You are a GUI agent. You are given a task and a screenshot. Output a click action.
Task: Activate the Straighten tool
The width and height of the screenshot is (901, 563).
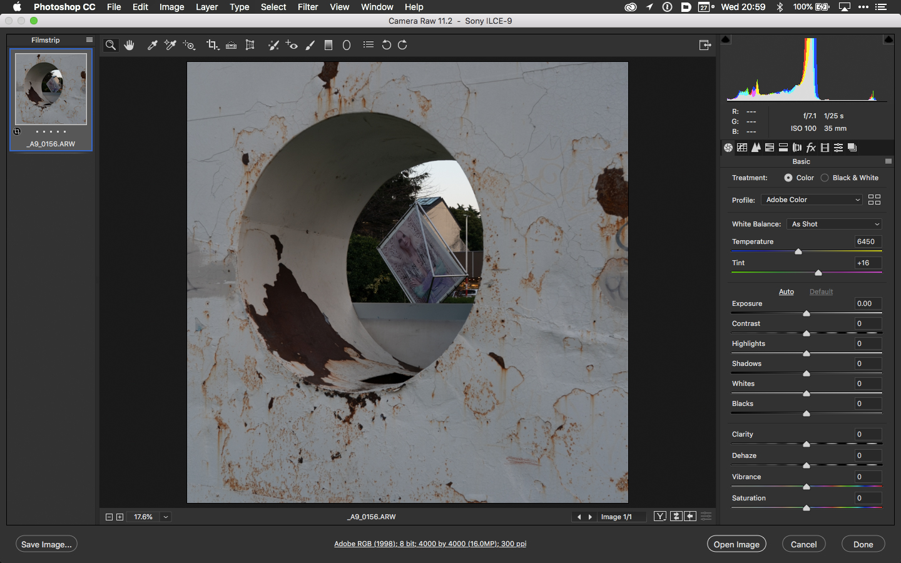point(231,45)
